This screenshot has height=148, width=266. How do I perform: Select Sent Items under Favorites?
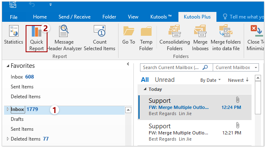click(22, 87)
